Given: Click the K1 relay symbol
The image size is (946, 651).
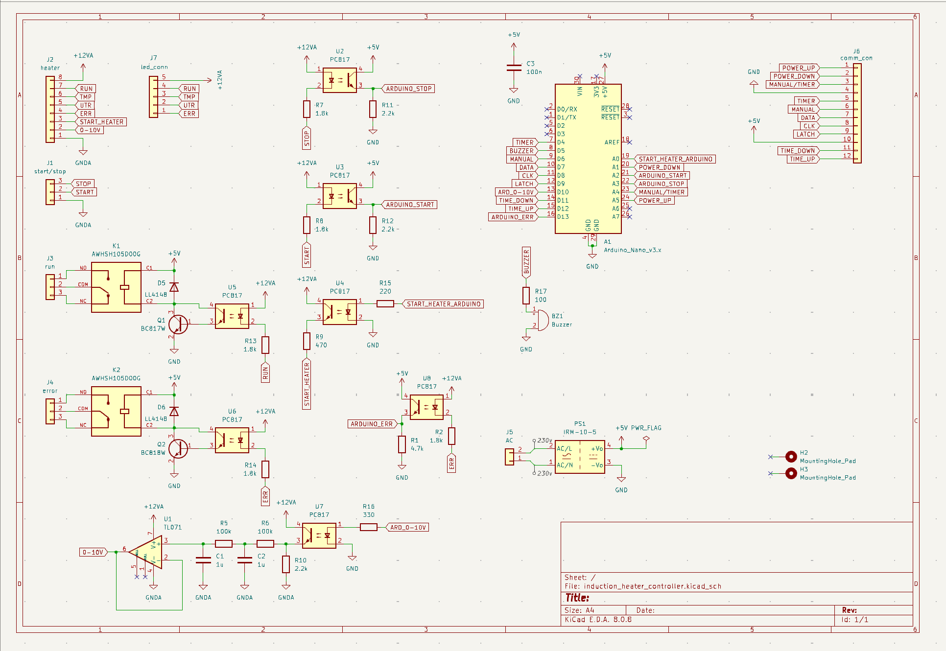Looking at the screenshot, I should pyautogui.click(x=116, y=287).
